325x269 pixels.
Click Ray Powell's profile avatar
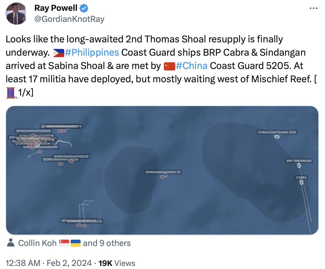click(16, 14)
